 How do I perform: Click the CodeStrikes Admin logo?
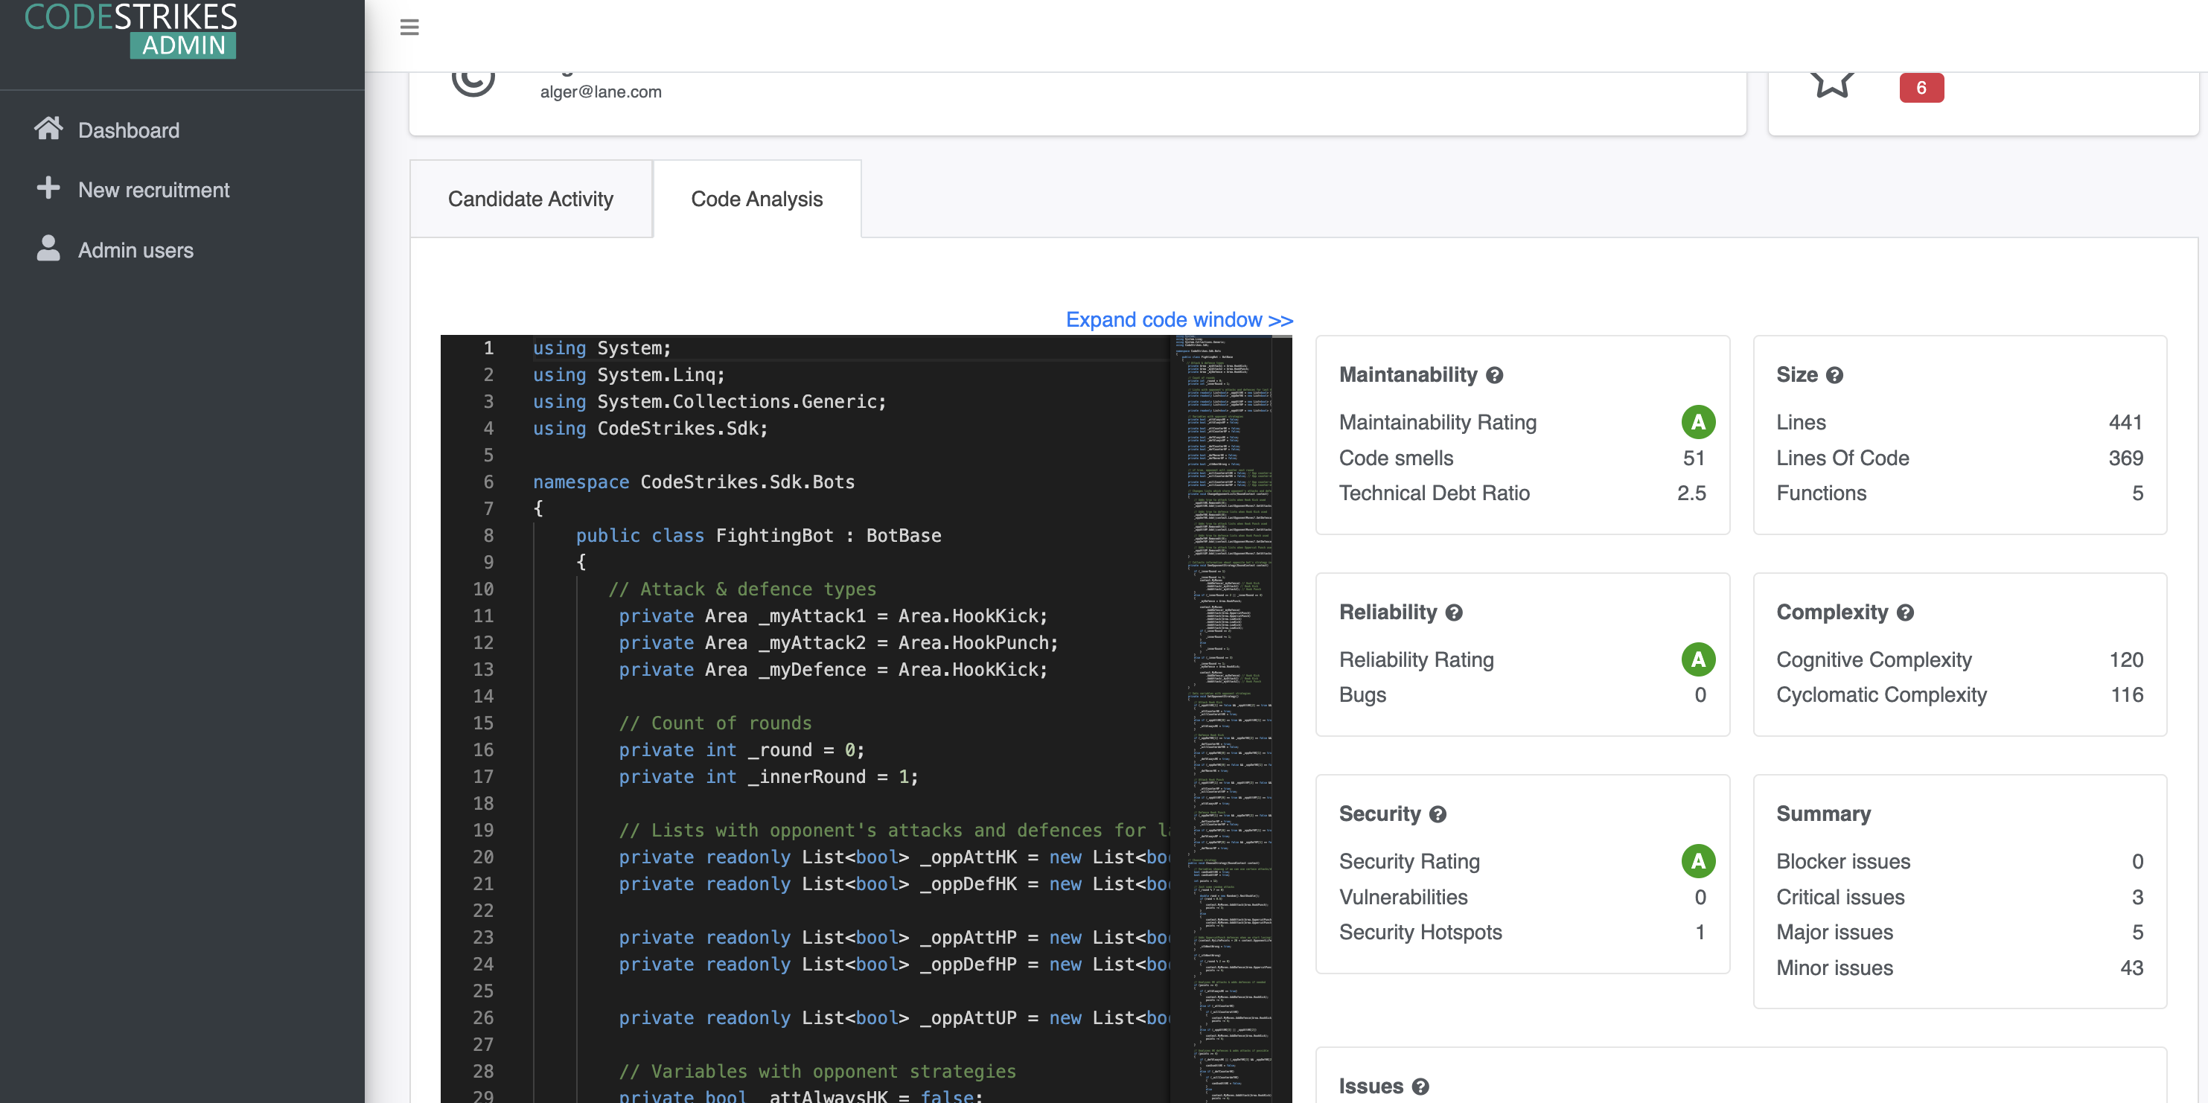coord(130,30)
